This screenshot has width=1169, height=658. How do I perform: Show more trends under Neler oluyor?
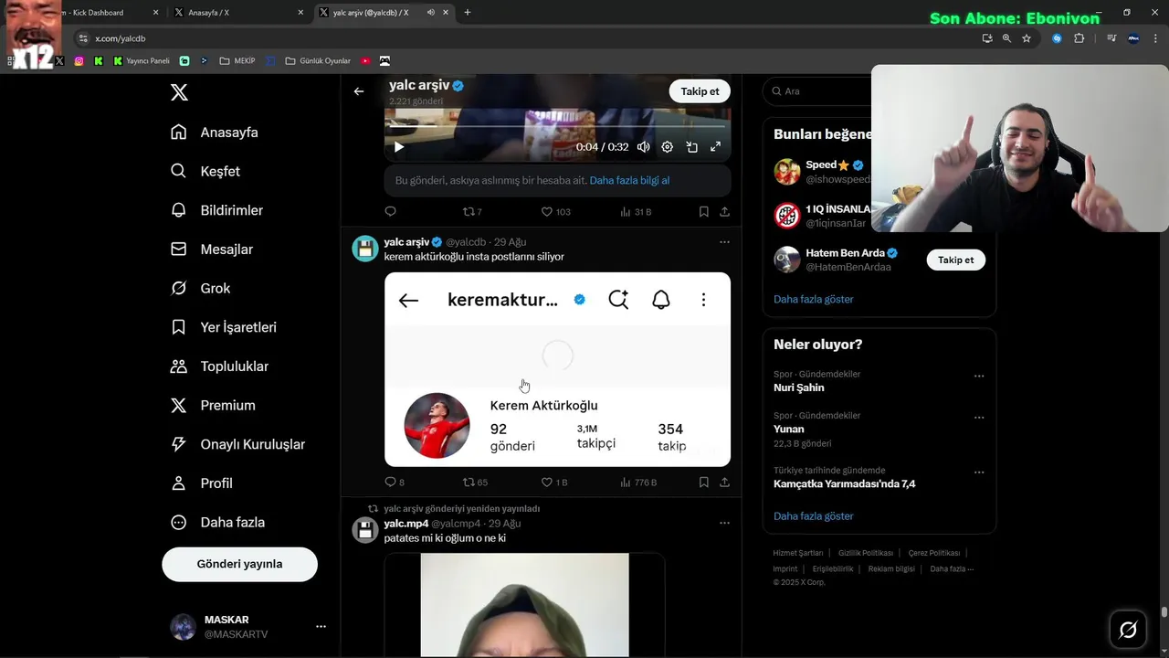(x=813, y=516)
